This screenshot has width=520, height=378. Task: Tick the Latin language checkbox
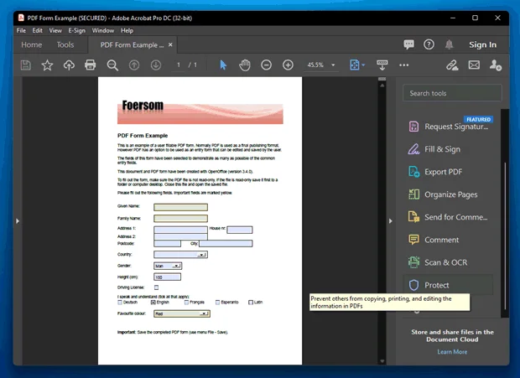point(251,302)
